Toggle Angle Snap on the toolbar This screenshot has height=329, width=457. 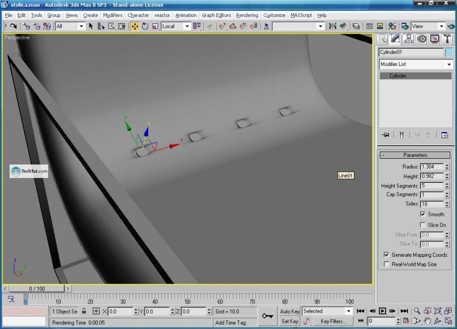[232, 26]
